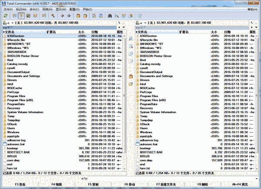Click the edit icon in middle bar
Image resolution: width=261 pixels, height=189 pixels.
pyautogui.click(x=130, y=47)
